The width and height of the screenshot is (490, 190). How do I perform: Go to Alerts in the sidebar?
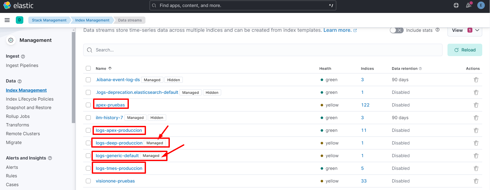tap(12, 167)
